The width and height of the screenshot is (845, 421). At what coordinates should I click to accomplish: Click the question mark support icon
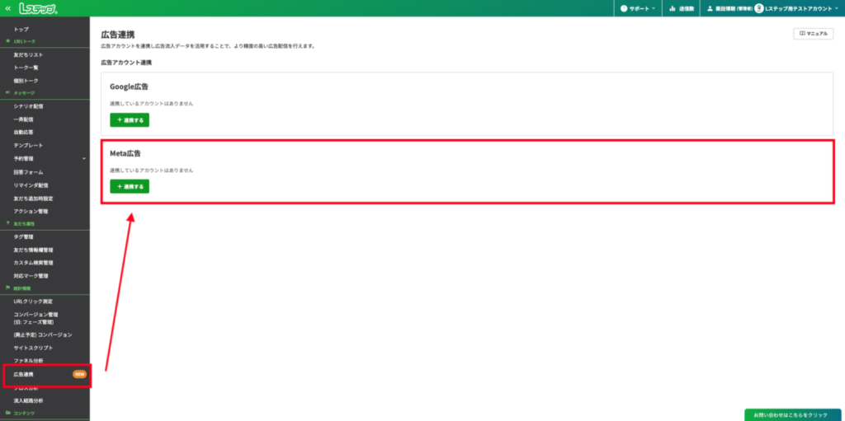point(624,8)
